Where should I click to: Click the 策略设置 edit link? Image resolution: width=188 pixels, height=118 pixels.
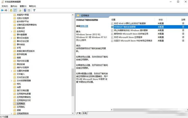84,26
